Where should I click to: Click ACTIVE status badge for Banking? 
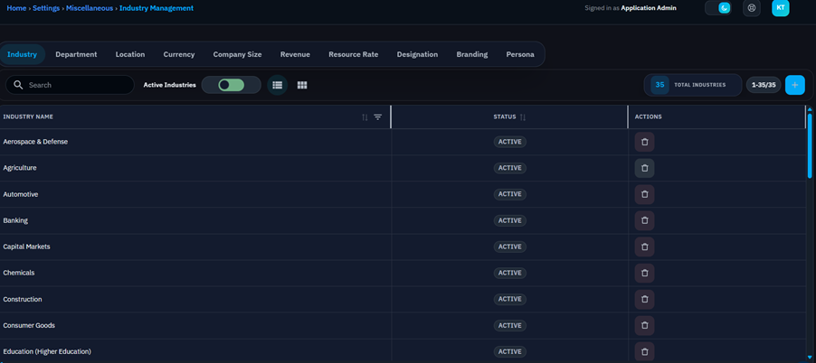[x=510, y=220]
